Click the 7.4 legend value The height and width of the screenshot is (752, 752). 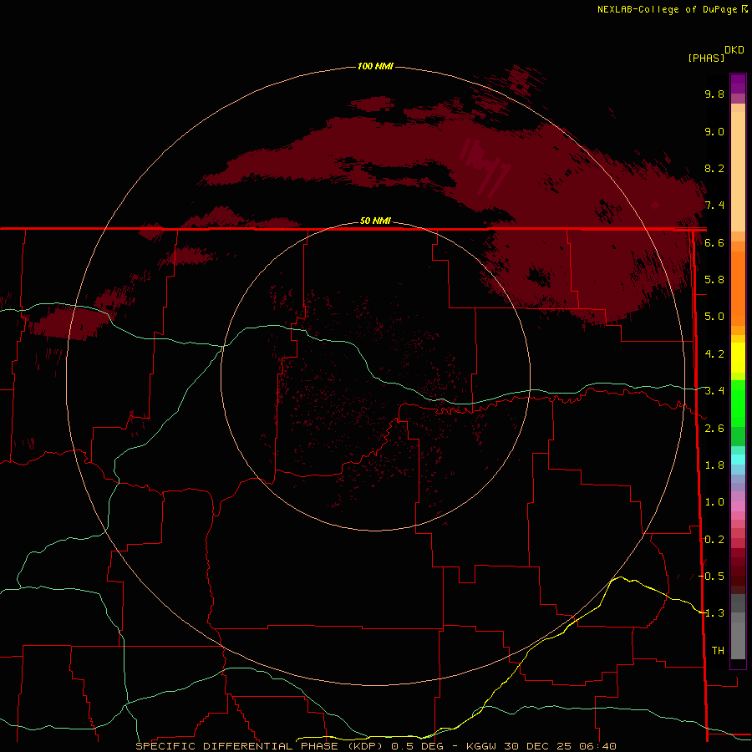click(714, 206)
